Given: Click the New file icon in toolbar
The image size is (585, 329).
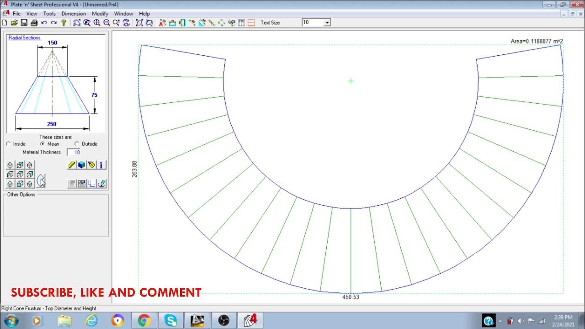Looking at the screenshot, I should tap(5, 22).
